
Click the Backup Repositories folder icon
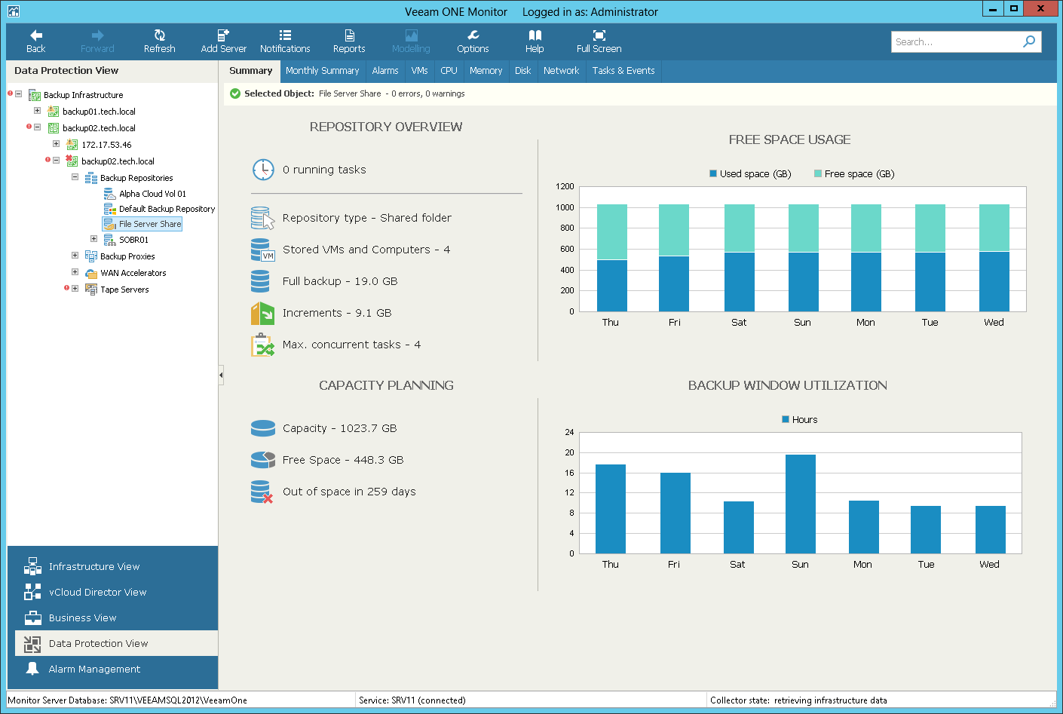click(91, 178)
